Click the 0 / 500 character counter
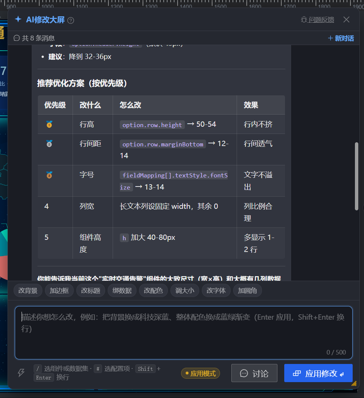 click(336, 352)
